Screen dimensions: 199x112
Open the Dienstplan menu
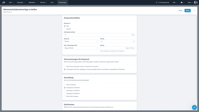21,2
